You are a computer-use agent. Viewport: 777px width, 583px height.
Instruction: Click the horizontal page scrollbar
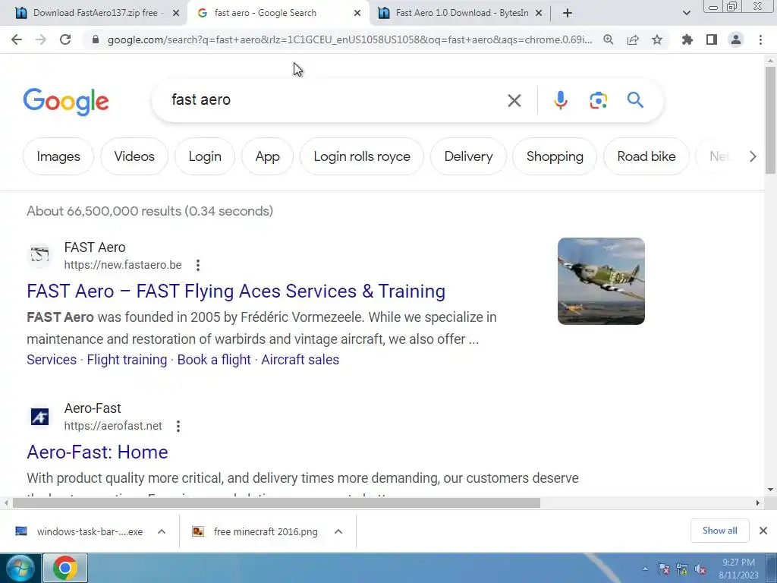pos(276,503)
